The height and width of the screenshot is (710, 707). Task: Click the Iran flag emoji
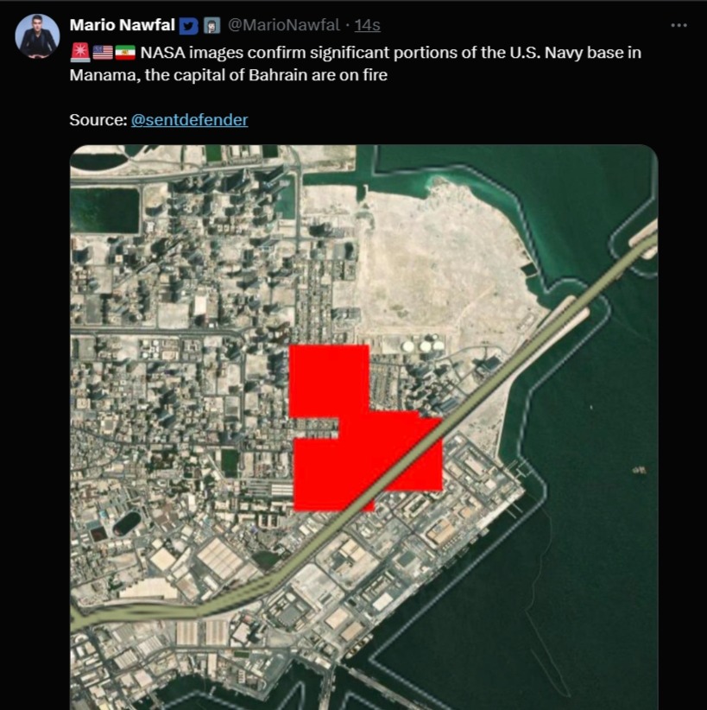(125, 53)
